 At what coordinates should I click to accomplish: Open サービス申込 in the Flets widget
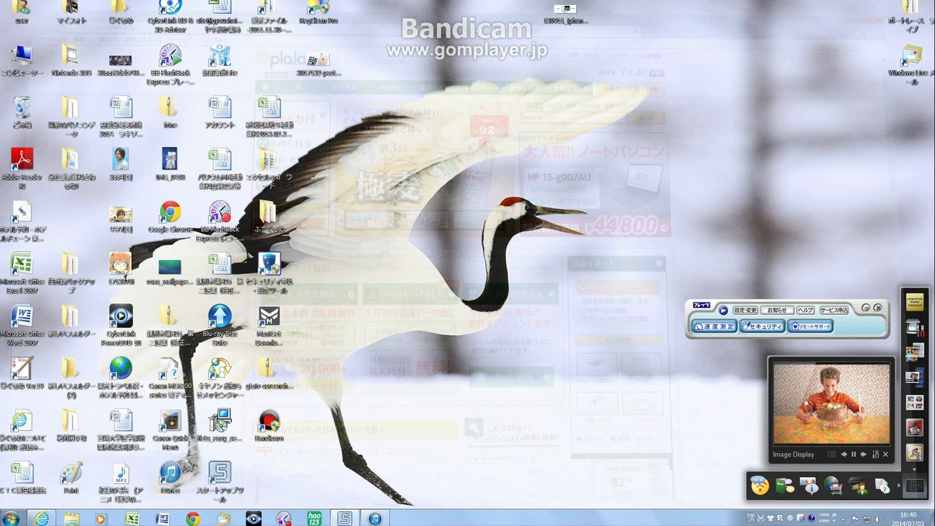(x=833, y=310)
